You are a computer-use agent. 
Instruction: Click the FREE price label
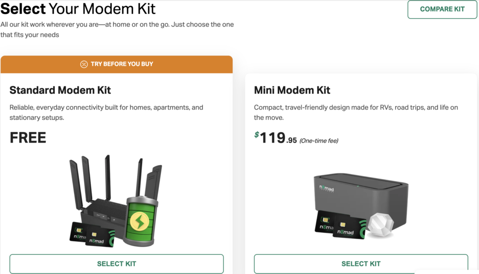point(28,137)
